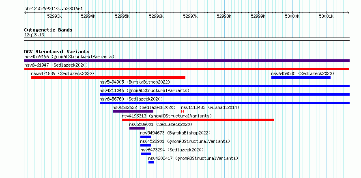Select the blue nsv6459535 variant bar
361x178 pixels.
pyautogui.click(x=301, y=77)
